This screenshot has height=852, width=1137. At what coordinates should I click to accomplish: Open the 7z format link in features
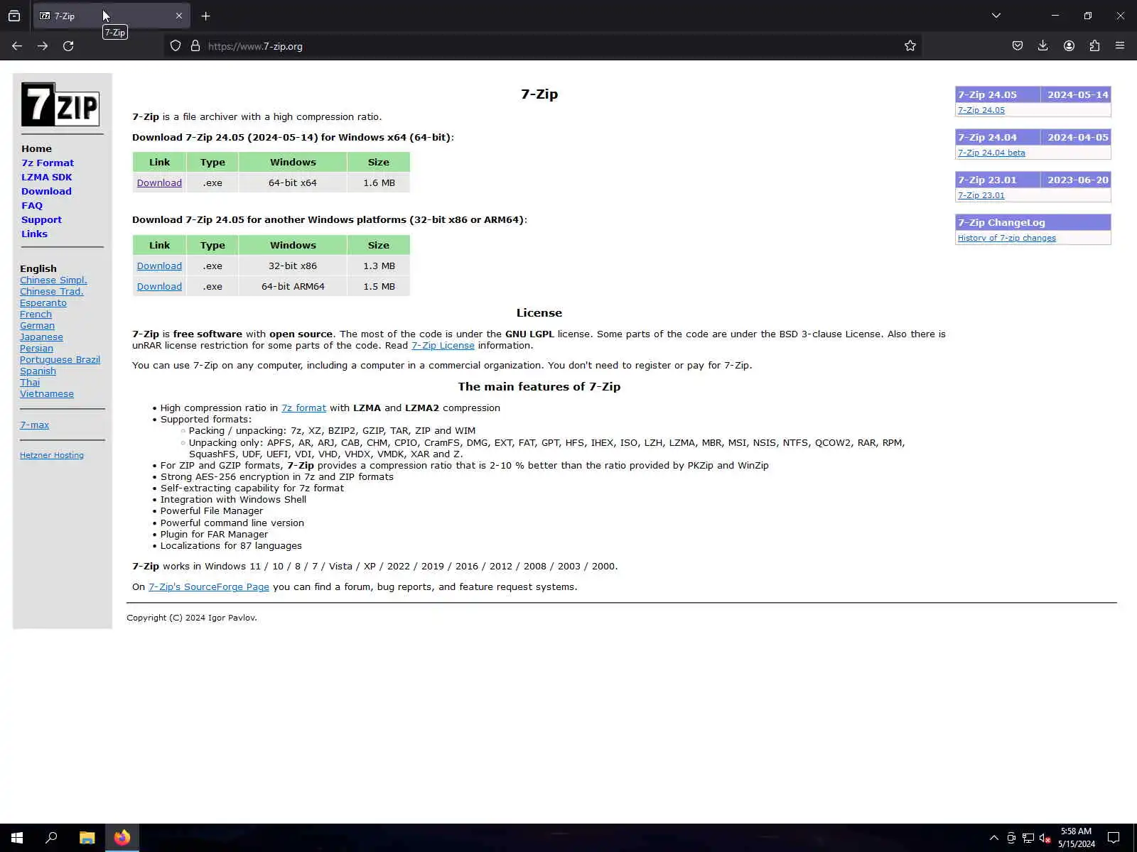[x=303, y=408]
